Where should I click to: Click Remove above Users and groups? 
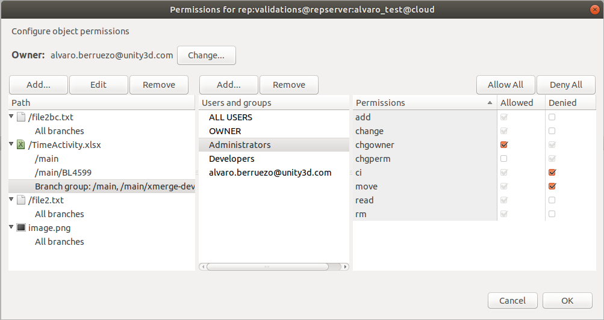click(289, 85)
